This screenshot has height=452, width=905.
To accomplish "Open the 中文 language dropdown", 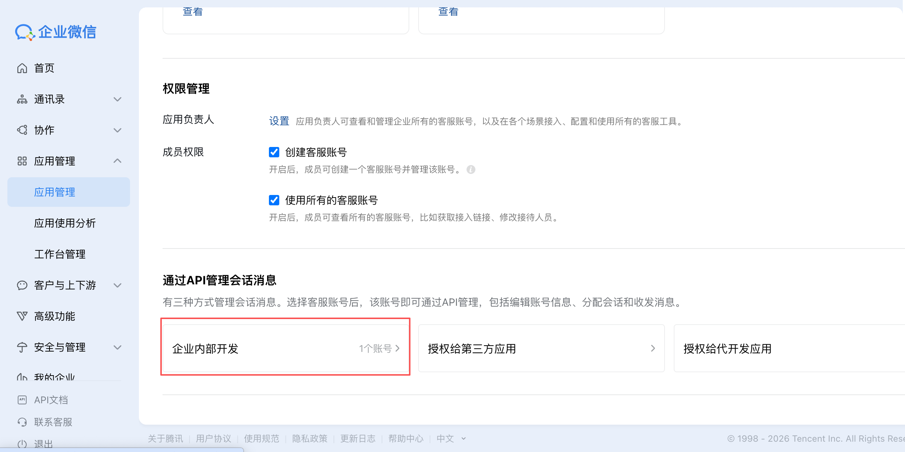I will point(451,439).
